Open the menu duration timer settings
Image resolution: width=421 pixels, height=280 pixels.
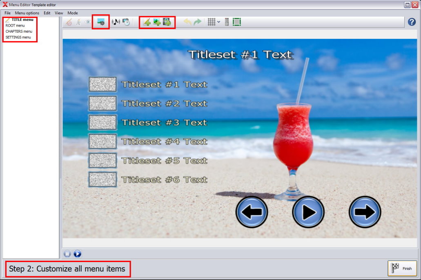(x=126, y=22)
